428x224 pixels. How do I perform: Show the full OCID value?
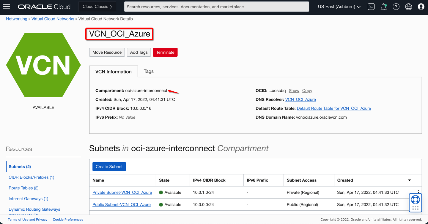click(294, 90)
